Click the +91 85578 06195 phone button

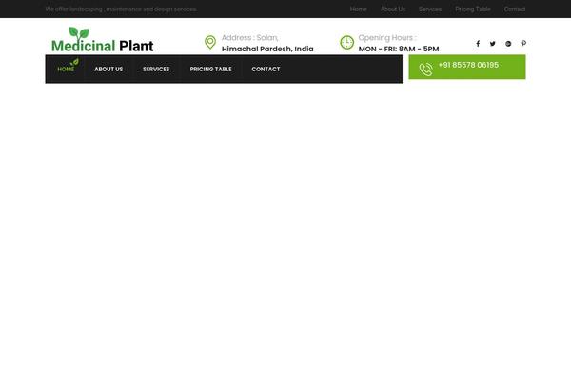coord(467,67)
